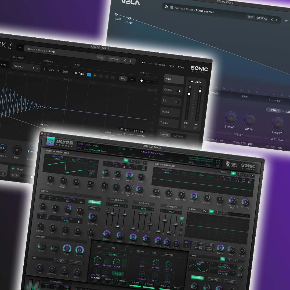The height and width of the screenshot is (290, 290).
Task: Open the ARP tab in ANA 2
Action: point(99,246)
